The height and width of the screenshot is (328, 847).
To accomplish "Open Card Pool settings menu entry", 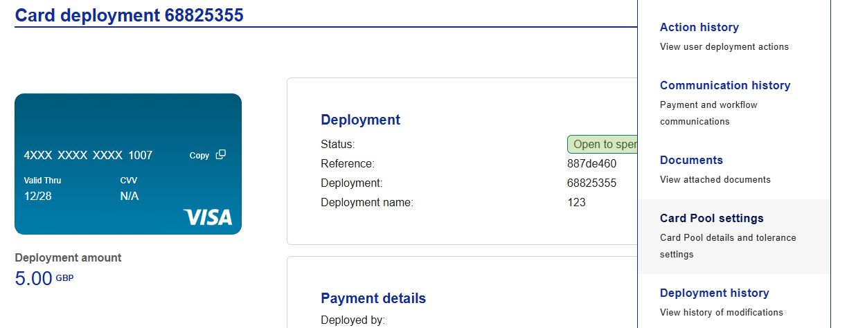I will click(733, 236).
